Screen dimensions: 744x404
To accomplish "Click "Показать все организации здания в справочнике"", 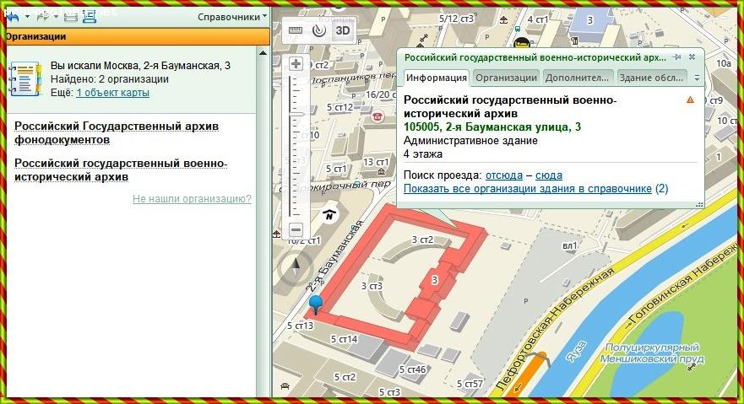I will point(527,189).
